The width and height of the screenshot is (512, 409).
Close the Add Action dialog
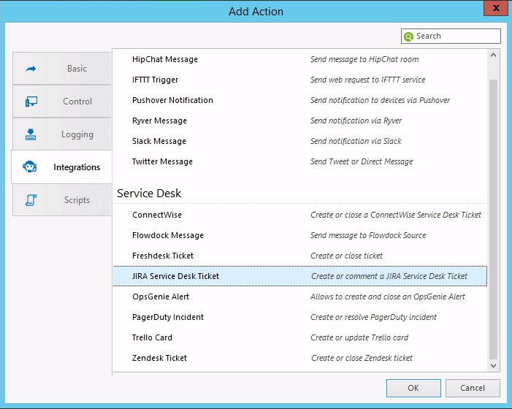[496, 8]
